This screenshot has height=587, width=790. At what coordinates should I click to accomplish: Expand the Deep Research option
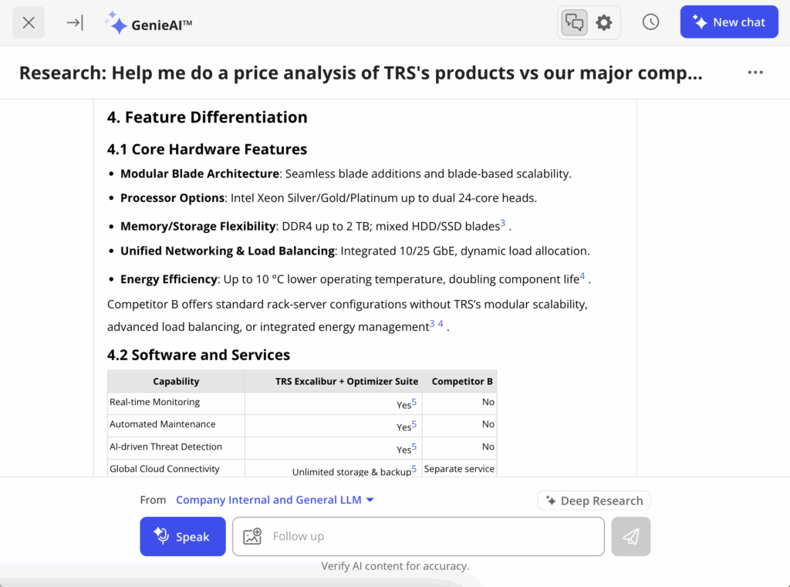(593, 500)
